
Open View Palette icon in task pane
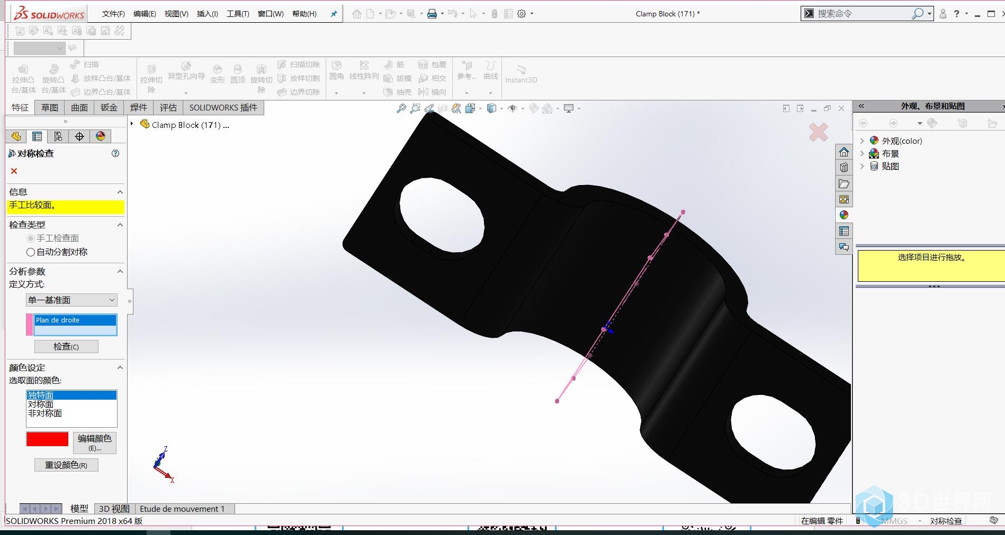coord(844,199)
